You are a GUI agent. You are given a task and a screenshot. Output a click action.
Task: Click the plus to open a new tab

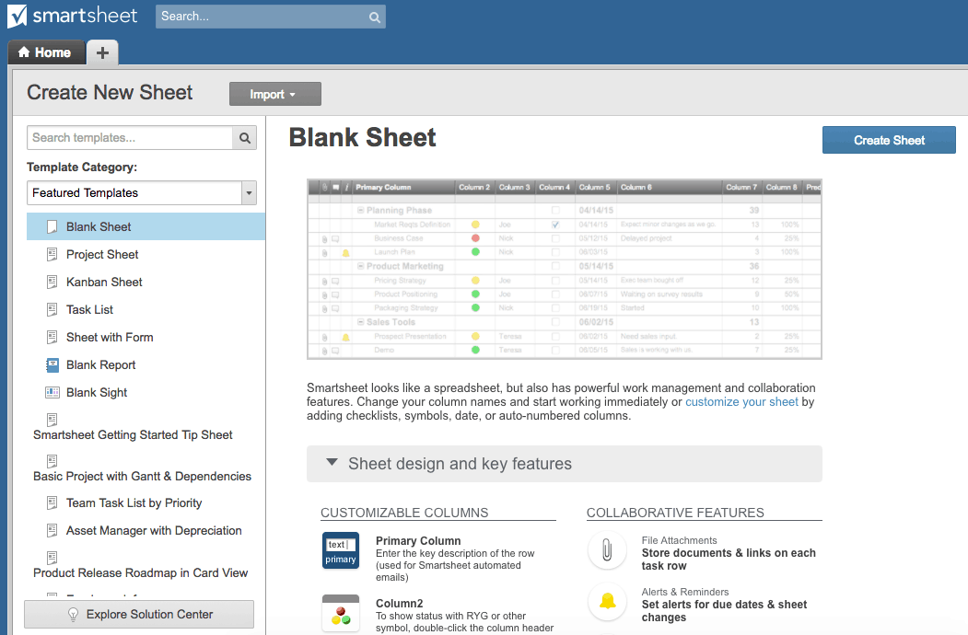click(101, 52)
